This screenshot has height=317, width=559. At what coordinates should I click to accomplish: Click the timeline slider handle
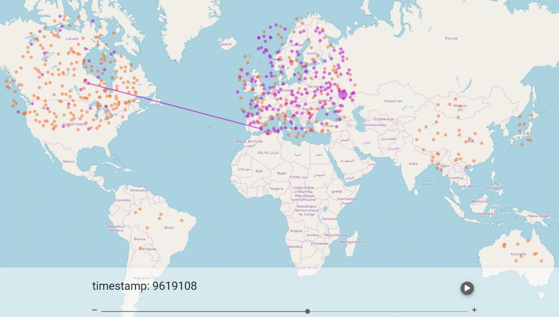click(x=307, y=311)
